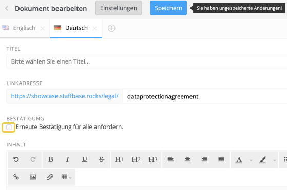Undo the last edit

(x=16, y=159)
